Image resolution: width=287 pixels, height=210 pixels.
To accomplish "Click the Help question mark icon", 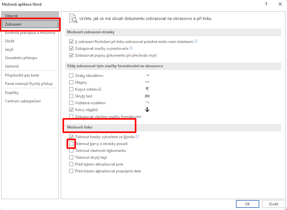I will point(266,4).
